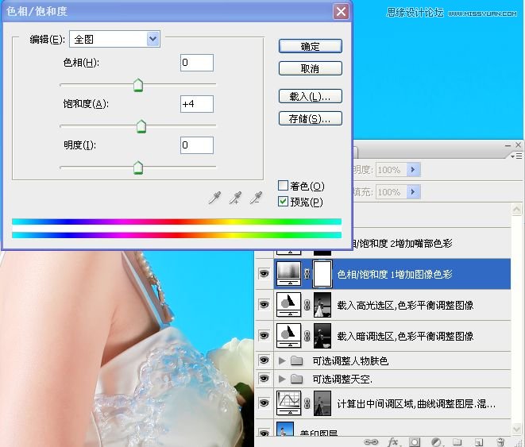Click the 色相(H) hue slider handle
Viewport: 525px width, 447px height.
pyautogui.click(x=138, y=85)
